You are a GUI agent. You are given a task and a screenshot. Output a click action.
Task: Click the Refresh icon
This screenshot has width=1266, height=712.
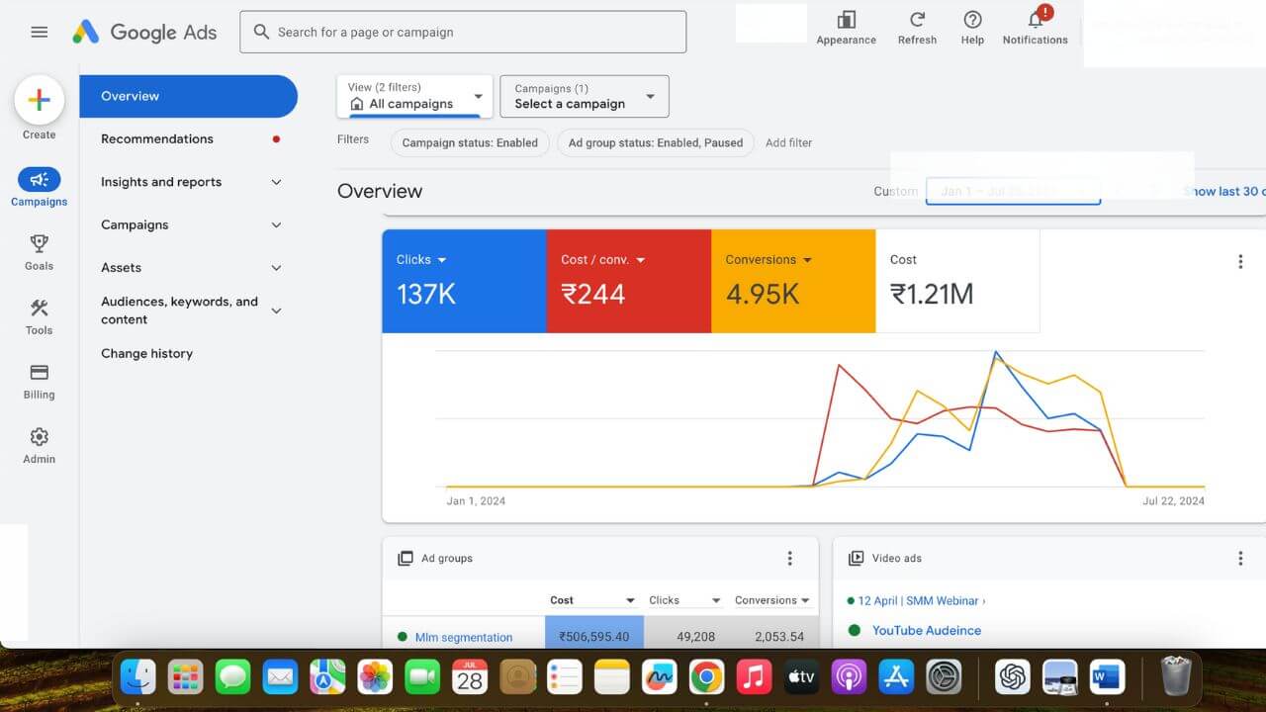tap(917, 21)
